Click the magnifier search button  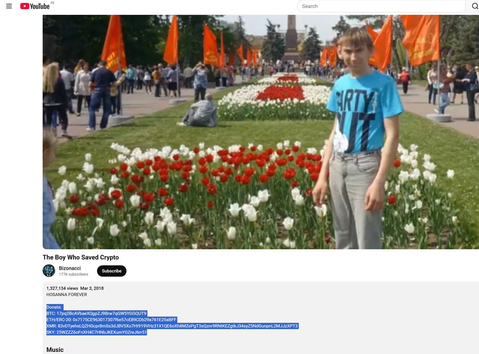coord(475,6)
